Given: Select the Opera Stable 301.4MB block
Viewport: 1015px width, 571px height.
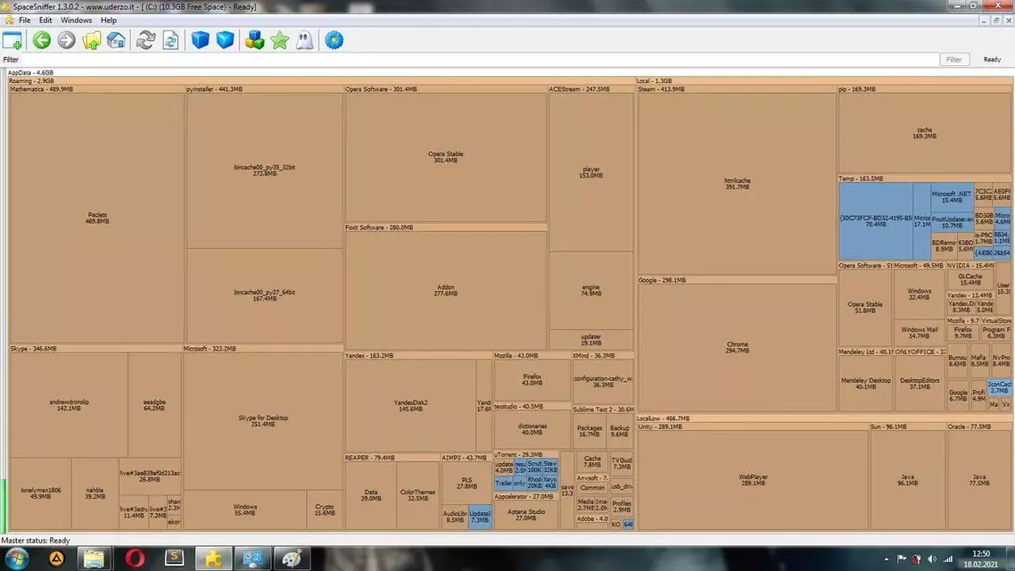Looking at the screenshot, I should (x=445, y=157).
